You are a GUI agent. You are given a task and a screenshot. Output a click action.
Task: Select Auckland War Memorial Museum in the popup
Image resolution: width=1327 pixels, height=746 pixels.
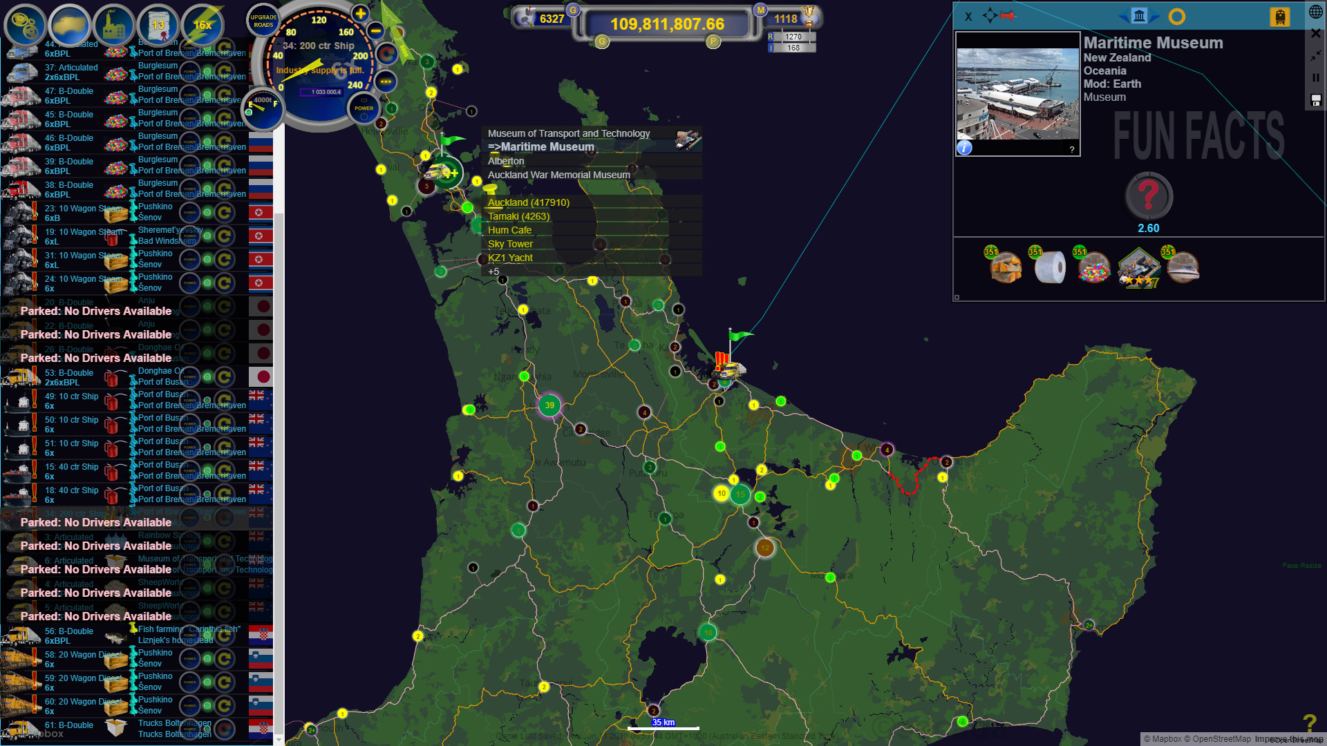pos(560,175)
